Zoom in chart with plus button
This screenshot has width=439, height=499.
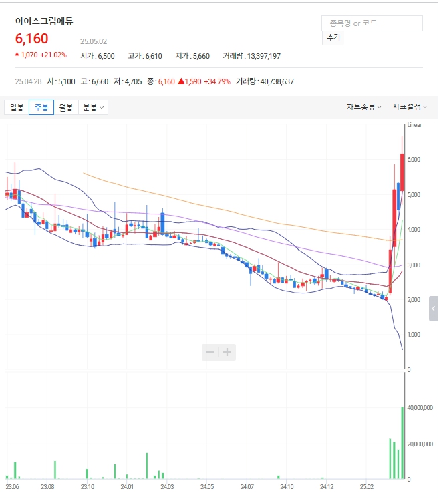(x=227, y=352)
